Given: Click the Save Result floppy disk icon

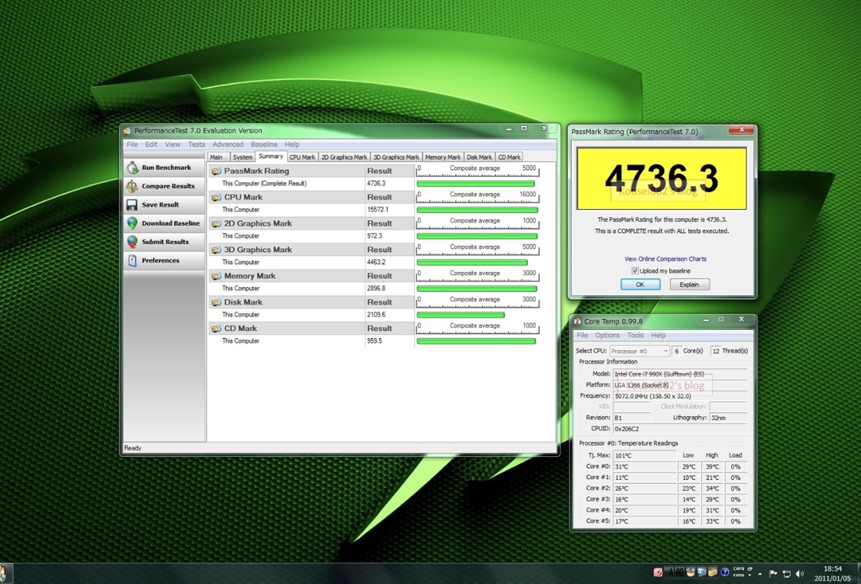Looking at the screenshot, I should coord(133,205).
